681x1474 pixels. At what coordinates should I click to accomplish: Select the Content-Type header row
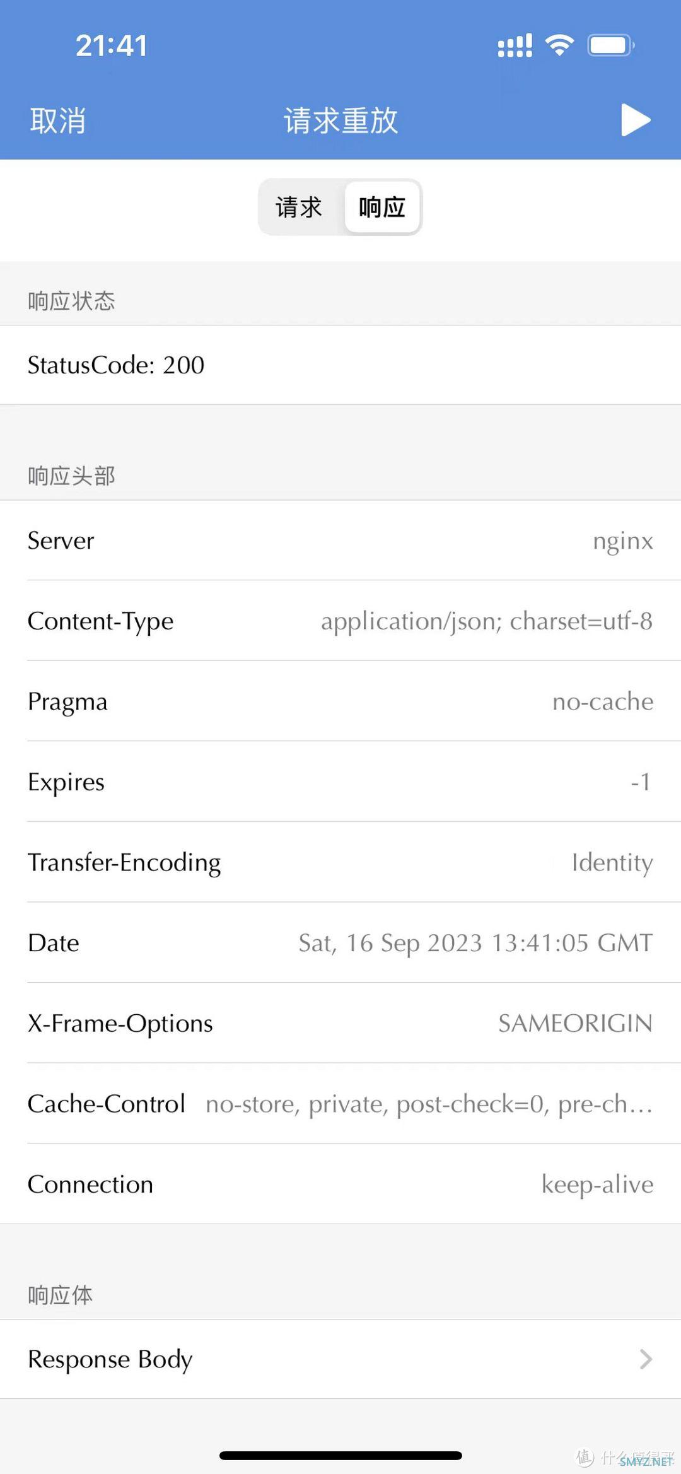point(340,621)
